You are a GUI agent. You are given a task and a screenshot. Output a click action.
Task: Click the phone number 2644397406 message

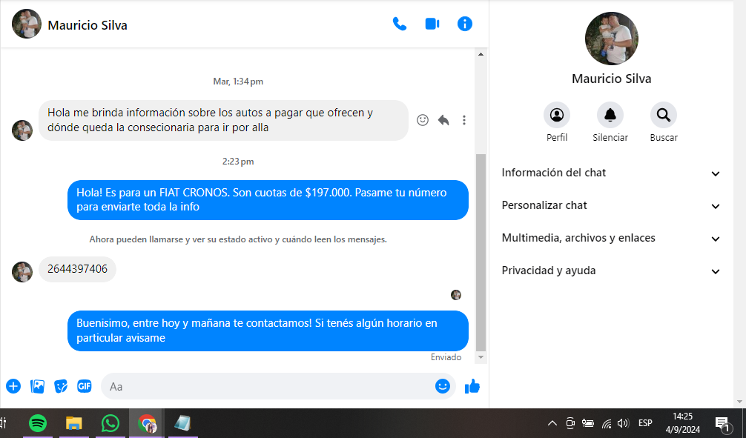[x=77, y=269]
